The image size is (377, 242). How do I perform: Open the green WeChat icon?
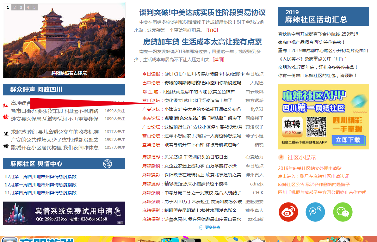click(x=343, y=212)
